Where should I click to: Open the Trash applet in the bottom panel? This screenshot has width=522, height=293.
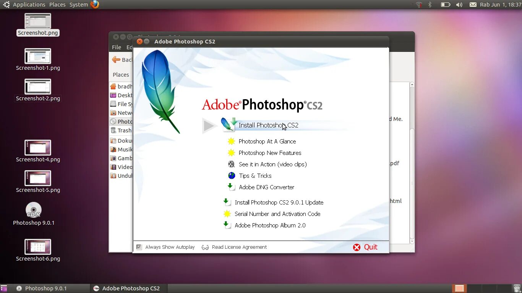(x=517, y=288)
